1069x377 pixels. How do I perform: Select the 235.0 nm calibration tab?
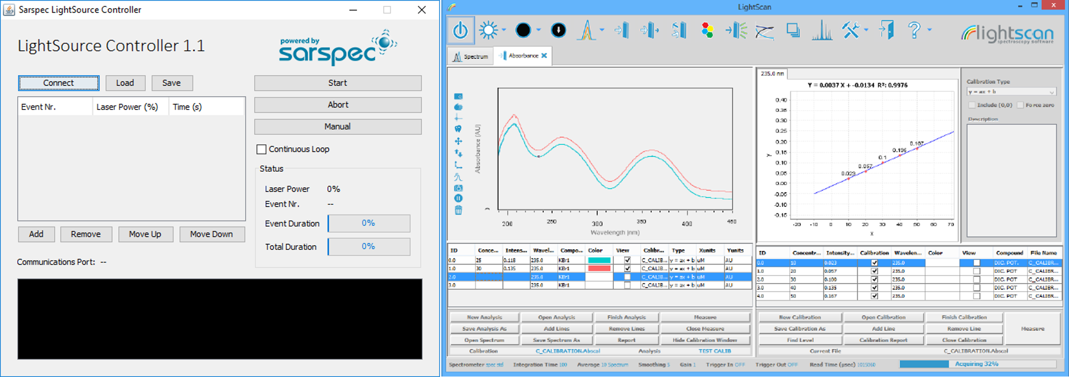click(772, 74)
